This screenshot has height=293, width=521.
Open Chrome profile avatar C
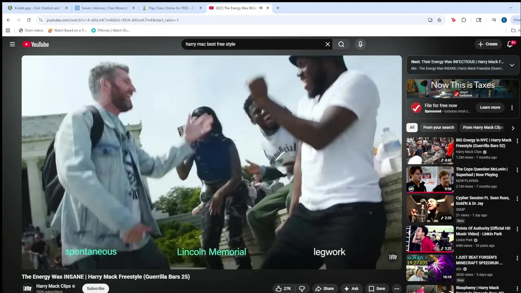504,20
